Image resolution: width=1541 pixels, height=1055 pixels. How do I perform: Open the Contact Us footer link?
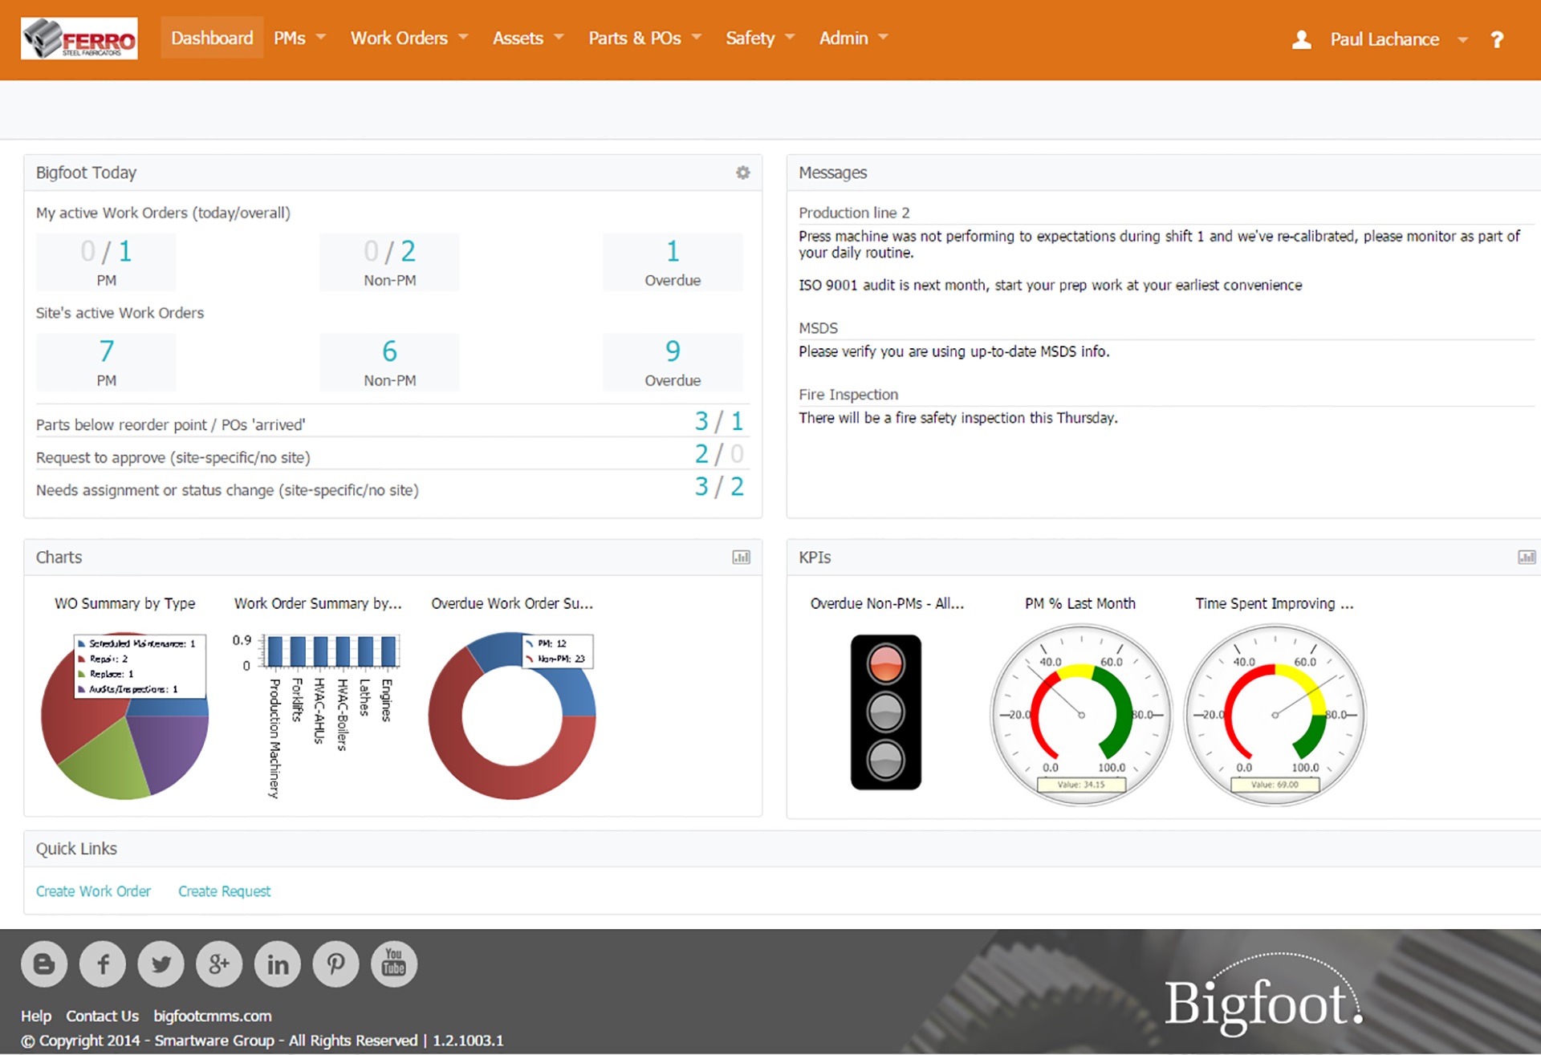point(102,1016)
